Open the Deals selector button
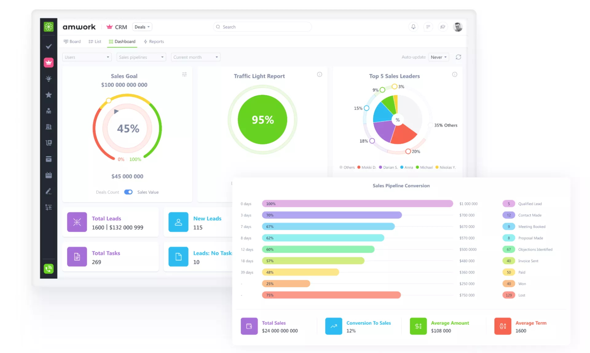This screenshot has height=353, width=590. pos(142,27)
